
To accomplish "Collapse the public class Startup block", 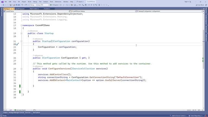I will (x=21, y=33).
